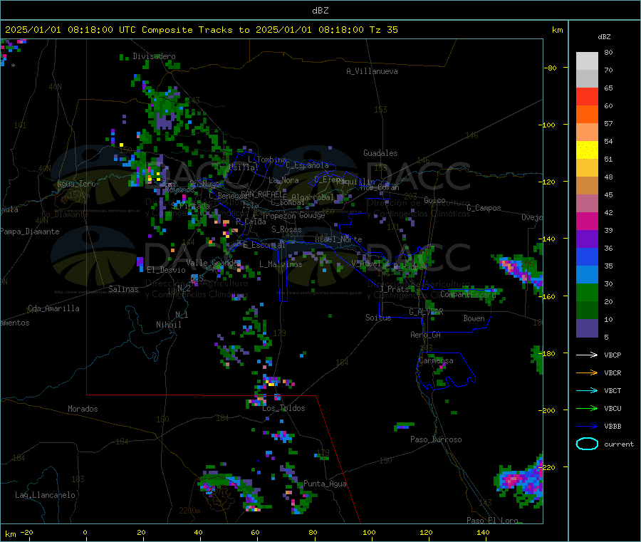Click the 140 km horizontal axis tick
The width and height of the screenshot is (641, 542).
point(483,532)
